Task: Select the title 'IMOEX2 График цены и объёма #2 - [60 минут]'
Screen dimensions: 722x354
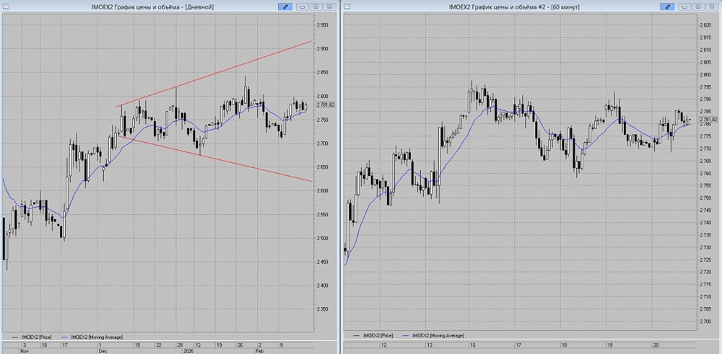Action: point(514,7)
